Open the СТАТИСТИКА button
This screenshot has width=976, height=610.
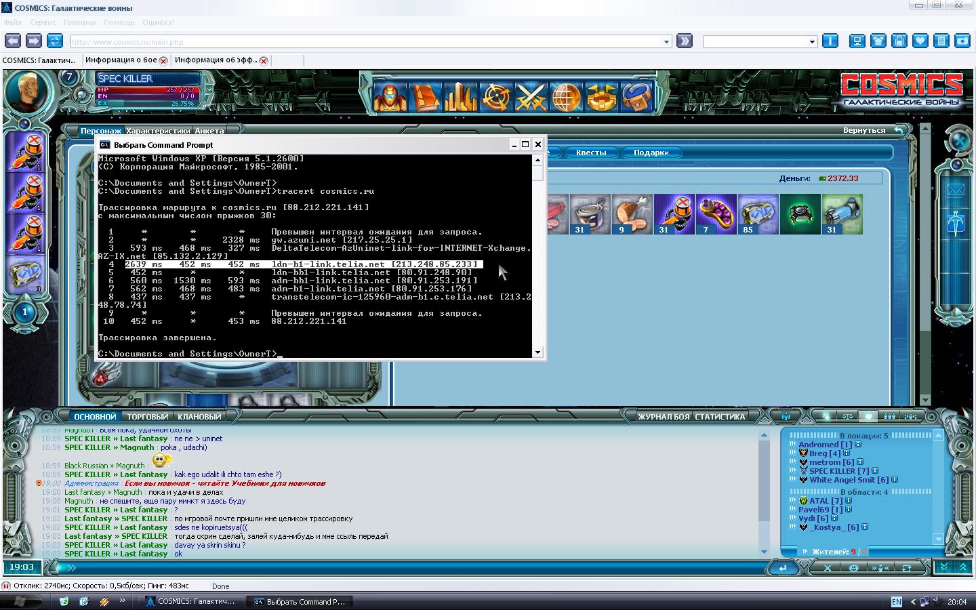(x=720, y=416)
